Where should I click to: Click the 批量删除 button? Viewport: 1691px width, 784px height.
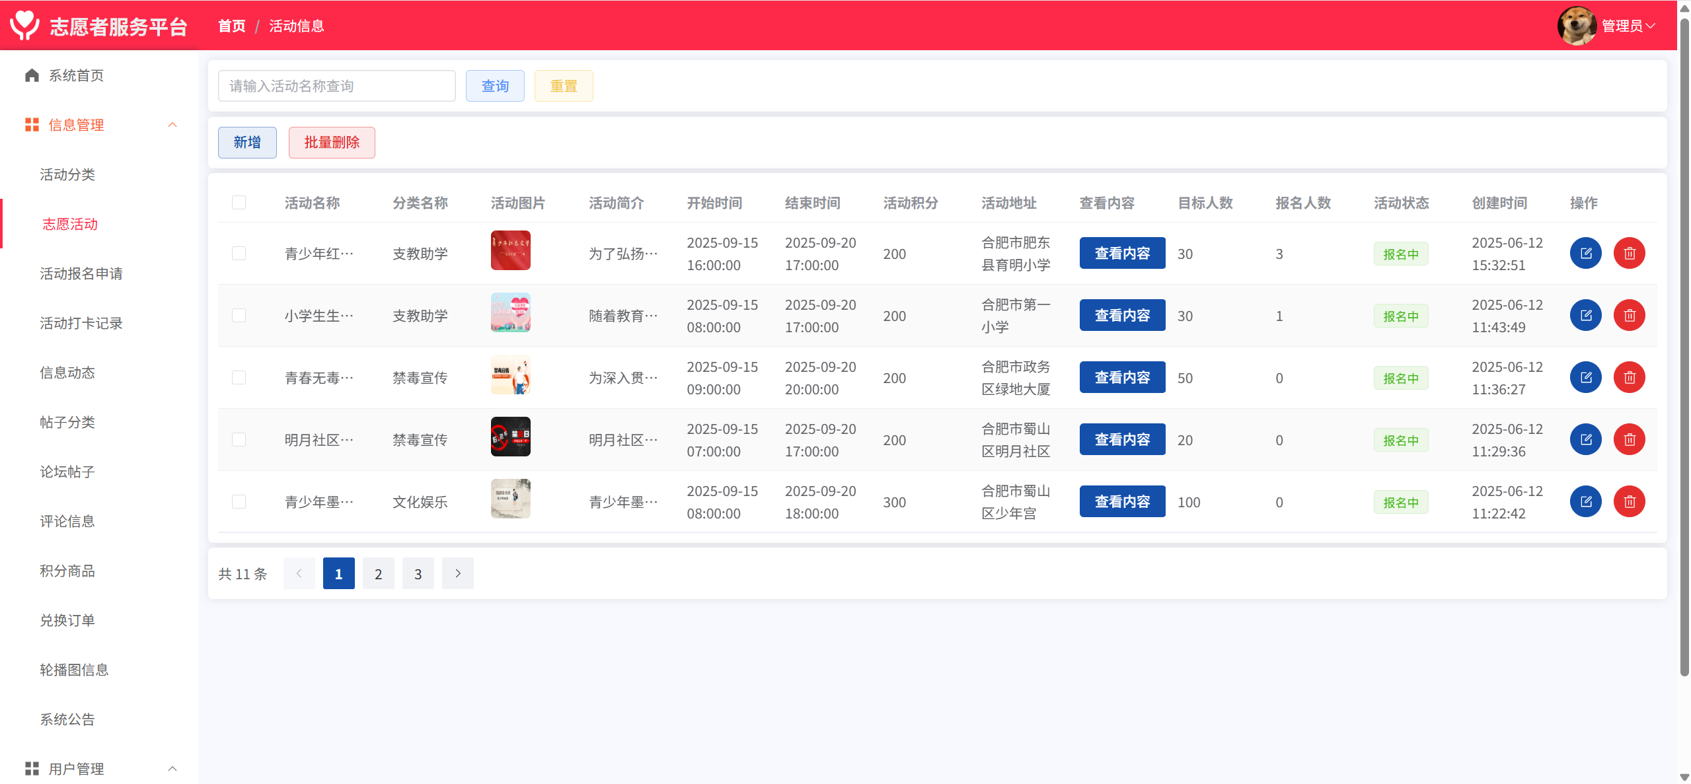[x=332, y=143]
